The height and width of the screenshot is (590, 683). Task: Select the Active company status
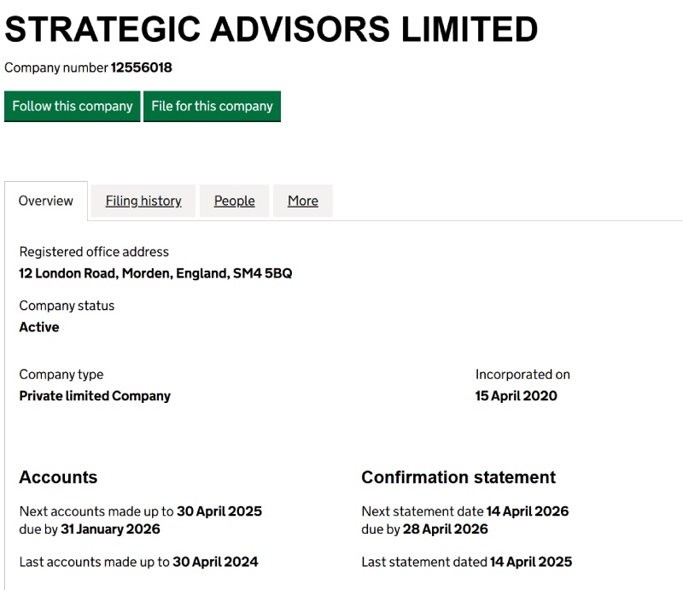pos(39,327)
